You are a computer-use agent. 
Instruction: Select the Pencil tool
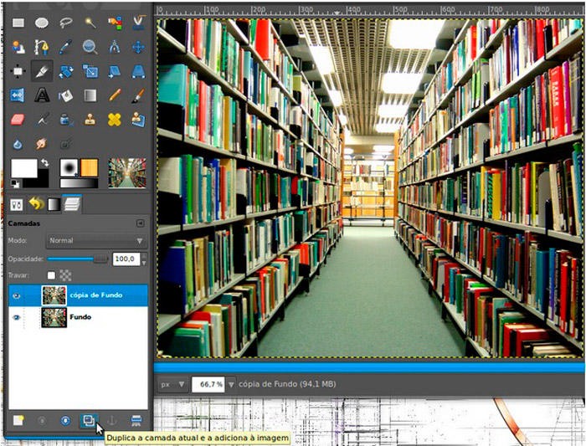(115, 95)
